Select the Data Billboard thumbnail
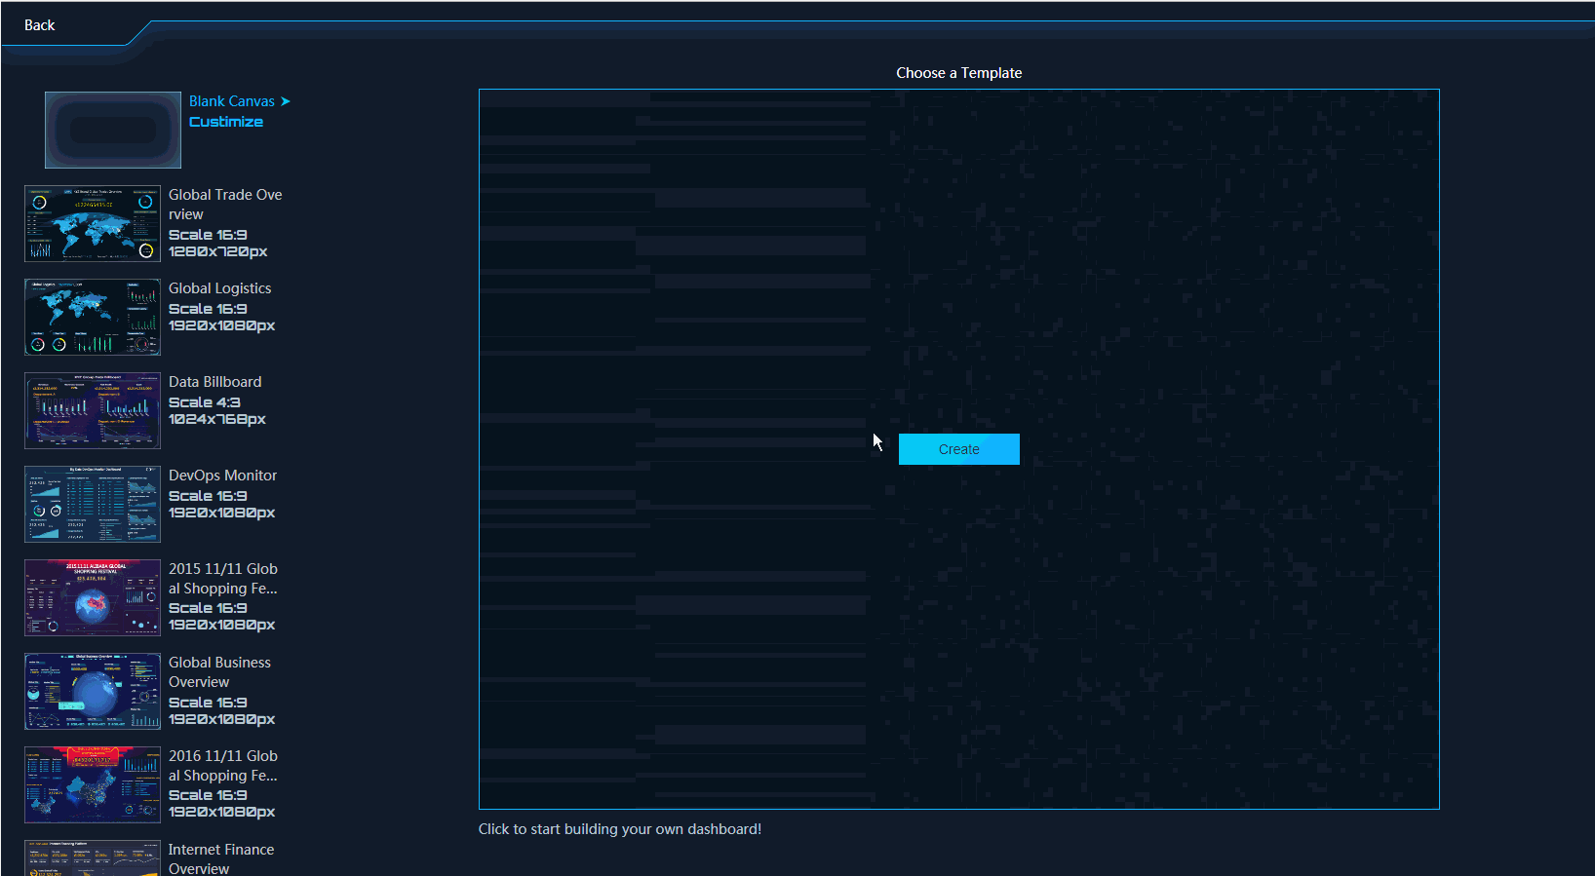1595x876 pixels. pyautogui.click(x=93, y=411)
